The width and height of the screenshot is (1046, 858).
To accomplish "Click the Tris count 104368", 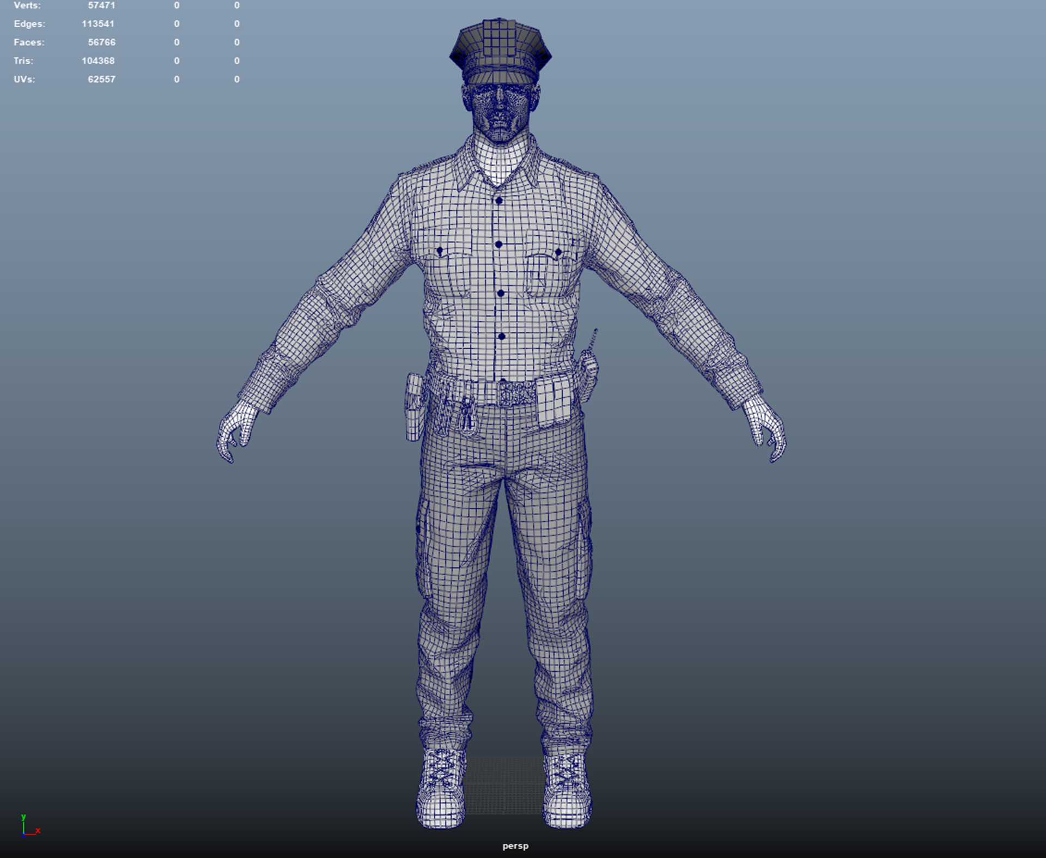I will [98, 61].
